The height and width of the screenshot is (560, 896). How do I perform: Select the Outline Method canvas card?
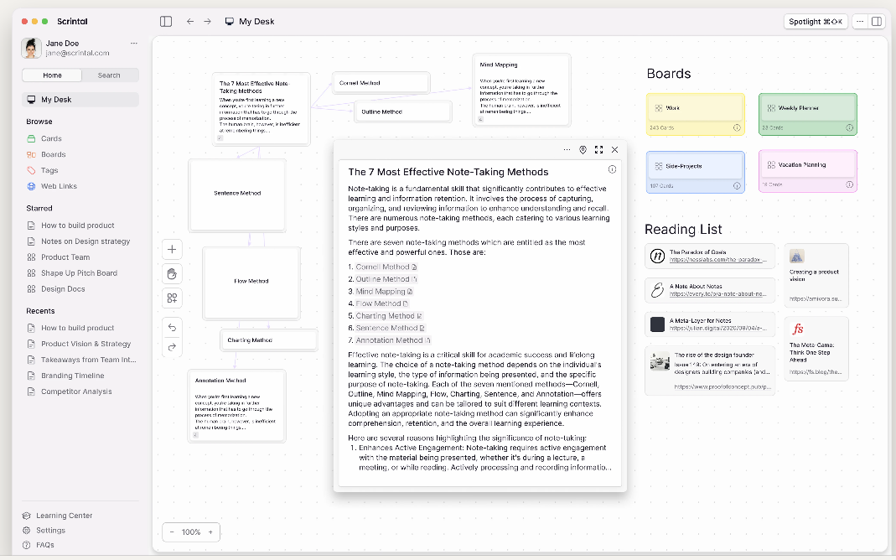tap(403, 112)
